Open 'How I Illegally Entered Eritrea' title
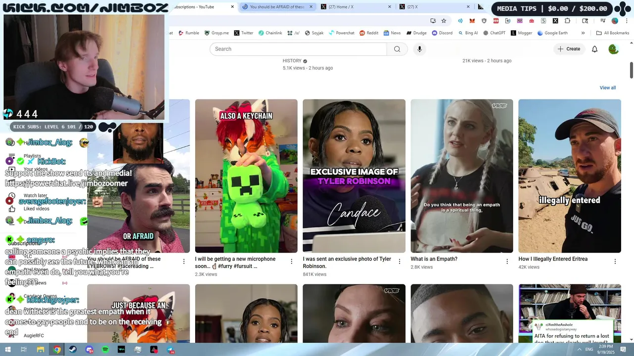The width and height of the screenshot is (634, 356). pyautogui.click(x=553, y=259)
